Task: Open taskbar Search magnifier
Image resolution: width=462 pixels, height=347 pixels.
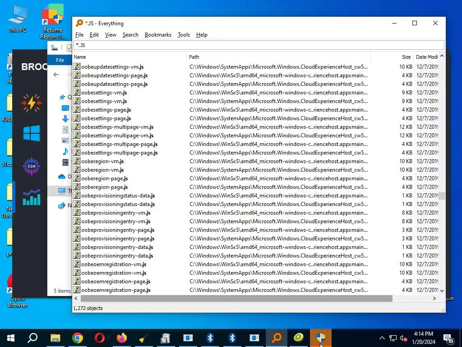Action: coord(32,338)
